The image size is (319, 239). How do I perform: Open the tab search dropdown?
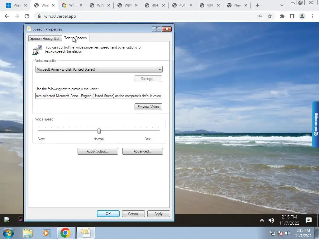pyautogui.click(x=282, y=5)
